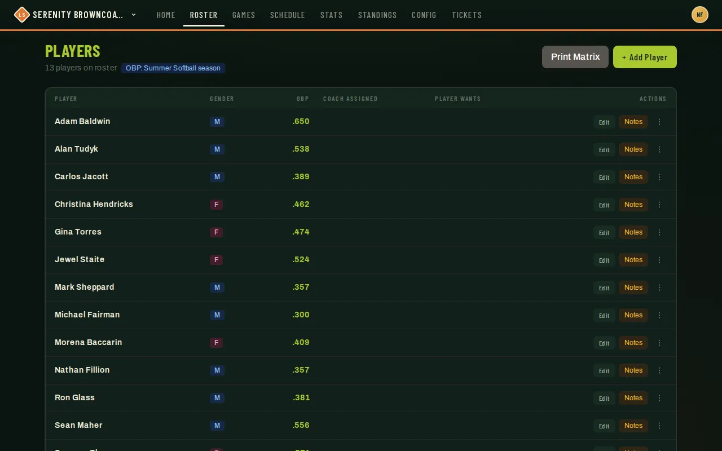Edit Christina Hendricks' player entry
This screenshot has width=722, height=451.
tap(604, 205)
